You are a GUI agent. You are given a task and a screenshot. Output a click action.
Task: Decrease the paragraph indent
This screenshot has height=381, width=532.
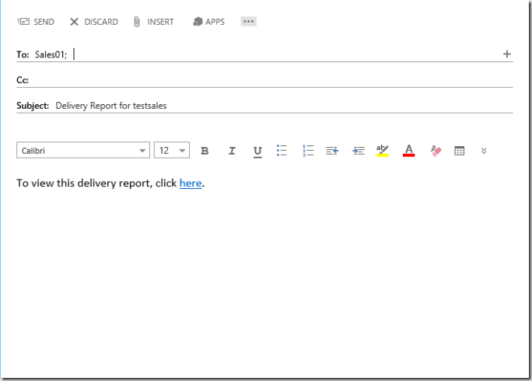coord(332,151)
